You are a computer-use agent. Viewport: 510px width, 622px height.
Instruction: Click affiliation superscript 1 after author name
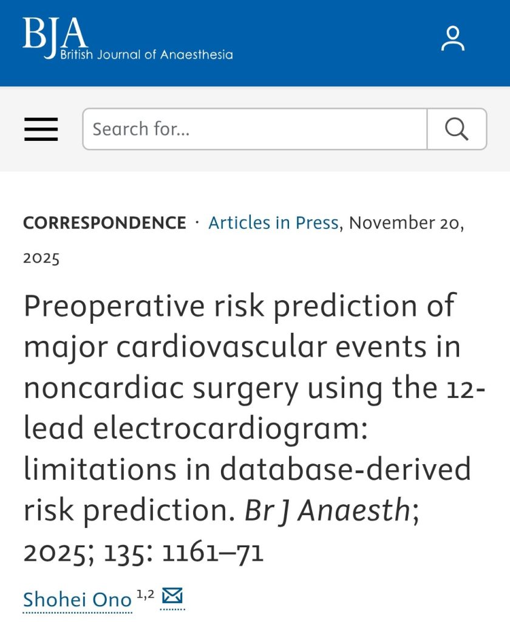point(139,595)
